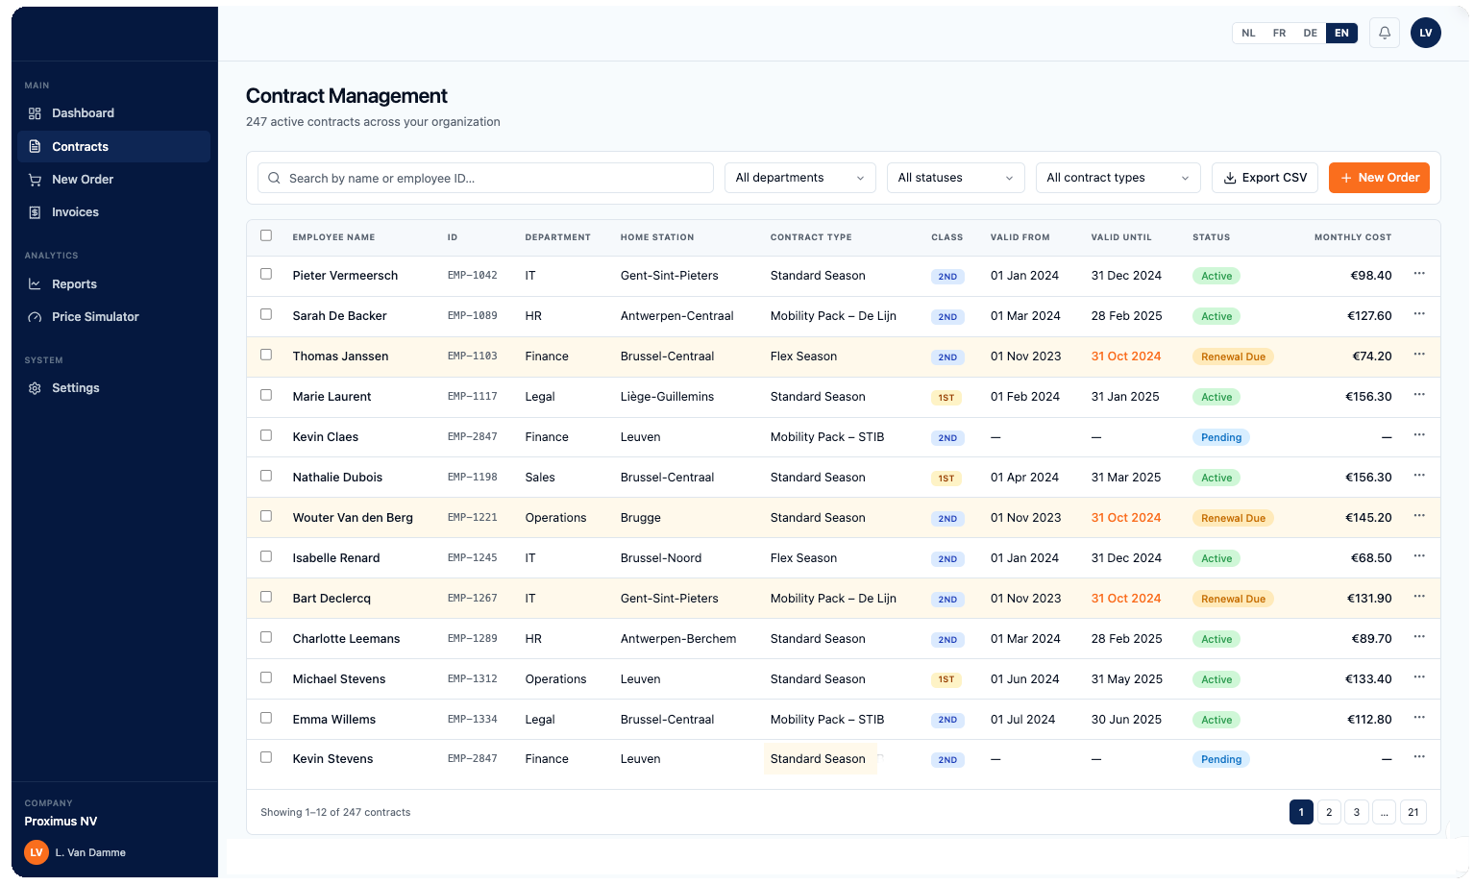Image resolution: width=1474 pixels, height=885 pixels.
Task: Click the Export CSV button
Action: pos(1265,178)
